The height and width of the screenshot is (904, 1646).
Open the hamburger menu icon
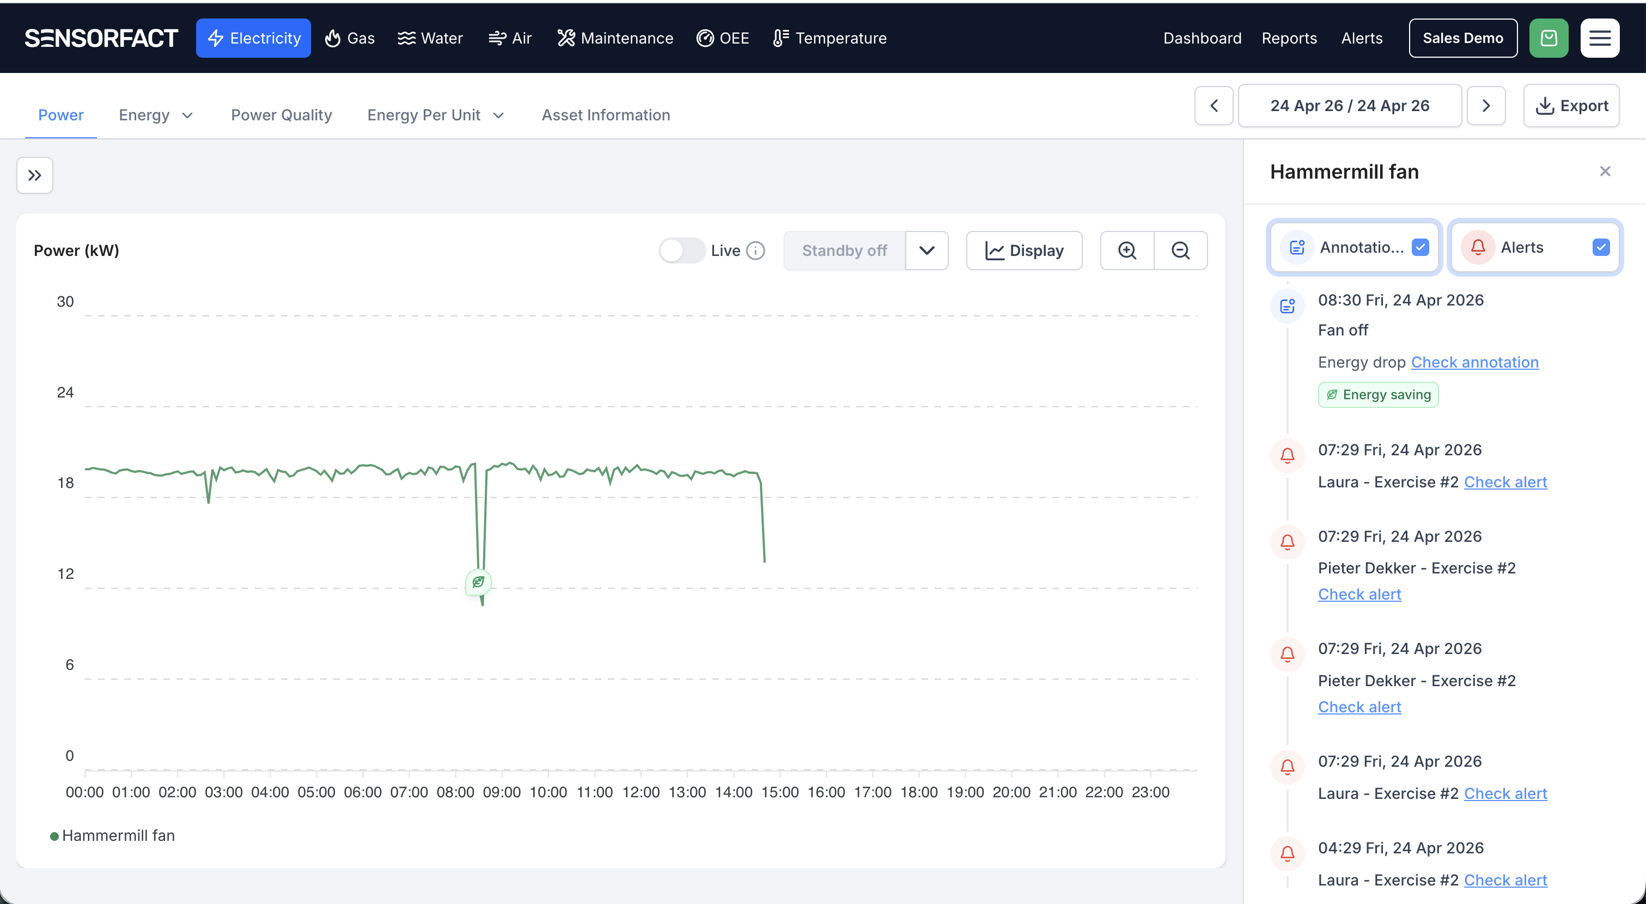[1599, 38]
